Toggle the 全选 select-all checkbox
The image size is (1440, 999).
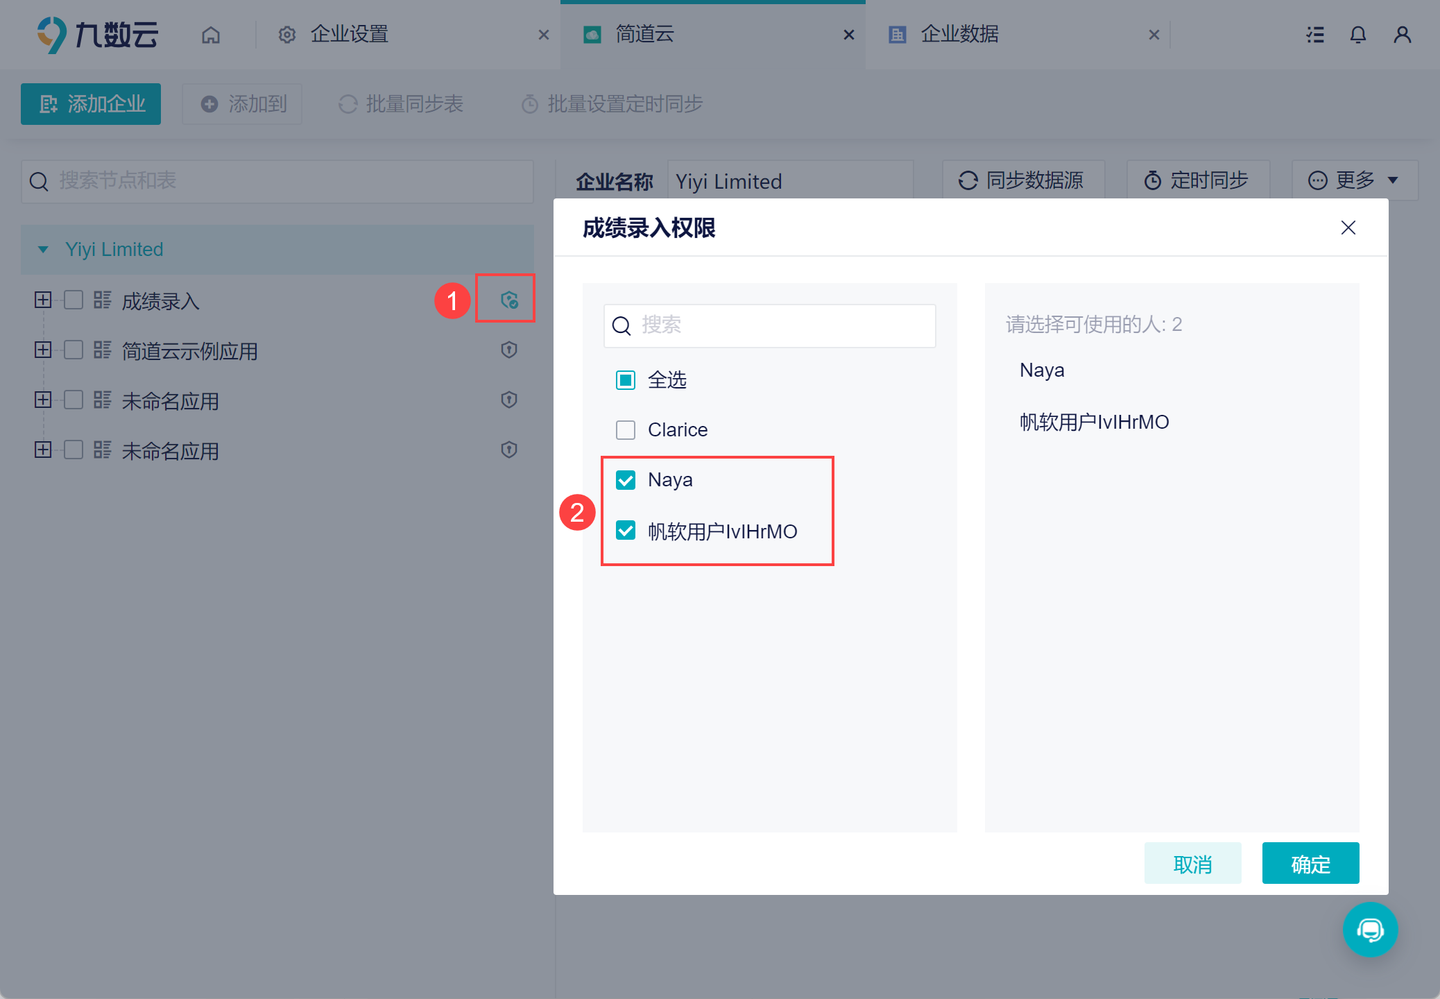coord(626,380)
